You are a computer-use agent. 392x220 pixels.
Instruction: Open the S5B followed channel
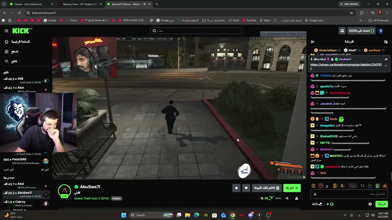click(26, 81)
